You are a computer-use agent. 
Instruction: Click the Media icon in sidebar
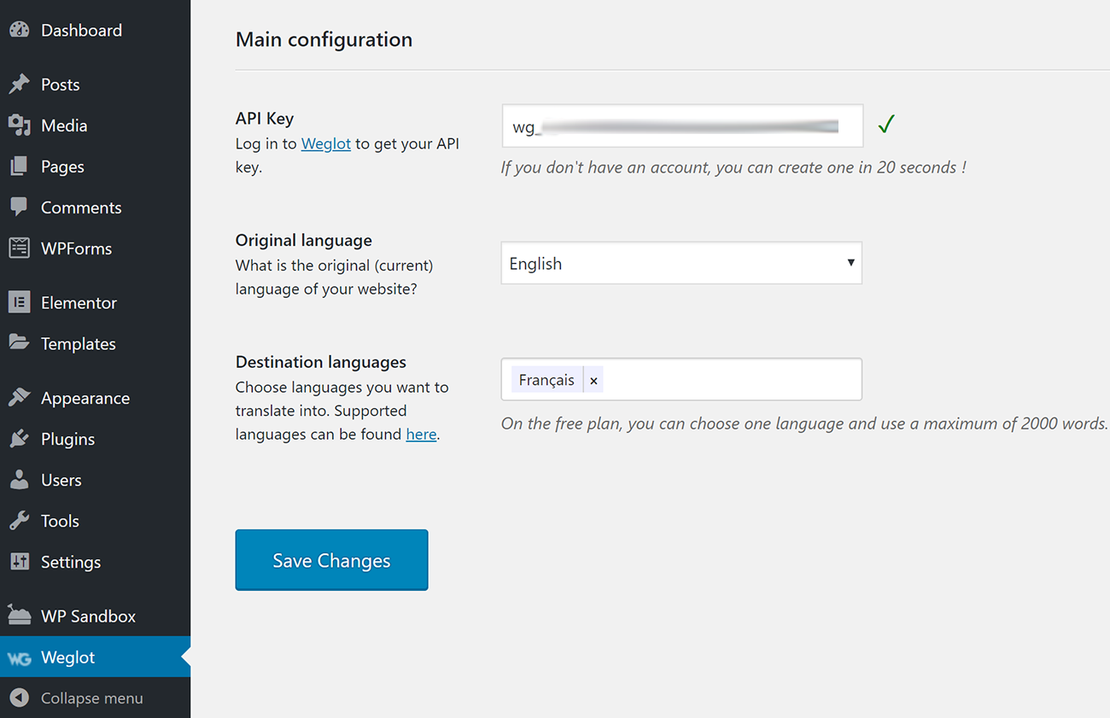tap(19, 126)
